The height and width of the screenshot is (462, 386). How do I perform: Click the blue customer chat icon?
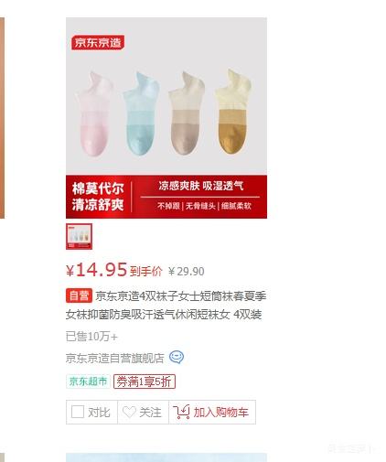[x=177, y=357]
